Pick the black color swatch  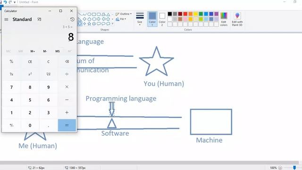tap(170, 14)
